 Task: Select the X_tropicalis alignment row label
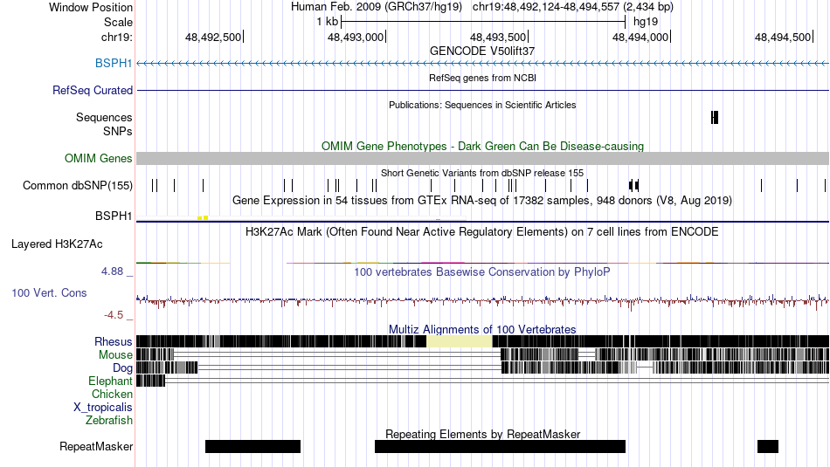(103, 408)
